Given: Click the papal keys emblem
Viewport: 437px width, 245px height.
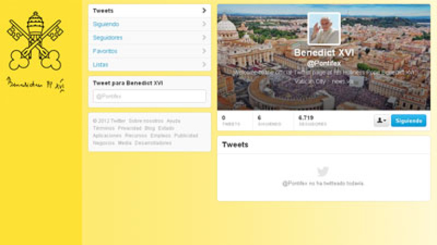Looking at the screenshot, I should tap(34, 40).
